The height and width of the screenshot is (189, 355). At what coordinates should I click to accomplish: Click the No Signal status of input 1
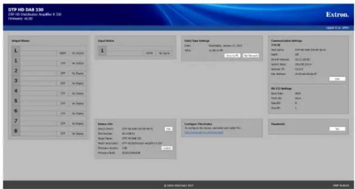165,53
